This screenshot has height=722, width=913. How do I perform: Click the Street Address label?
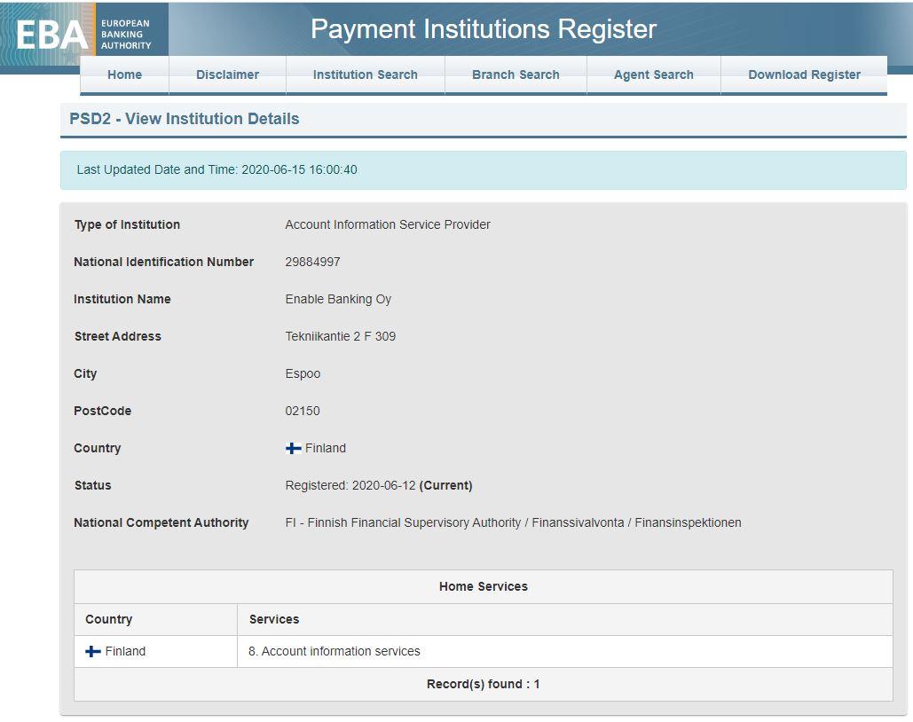pyautogui.click(x=118, y=336)
